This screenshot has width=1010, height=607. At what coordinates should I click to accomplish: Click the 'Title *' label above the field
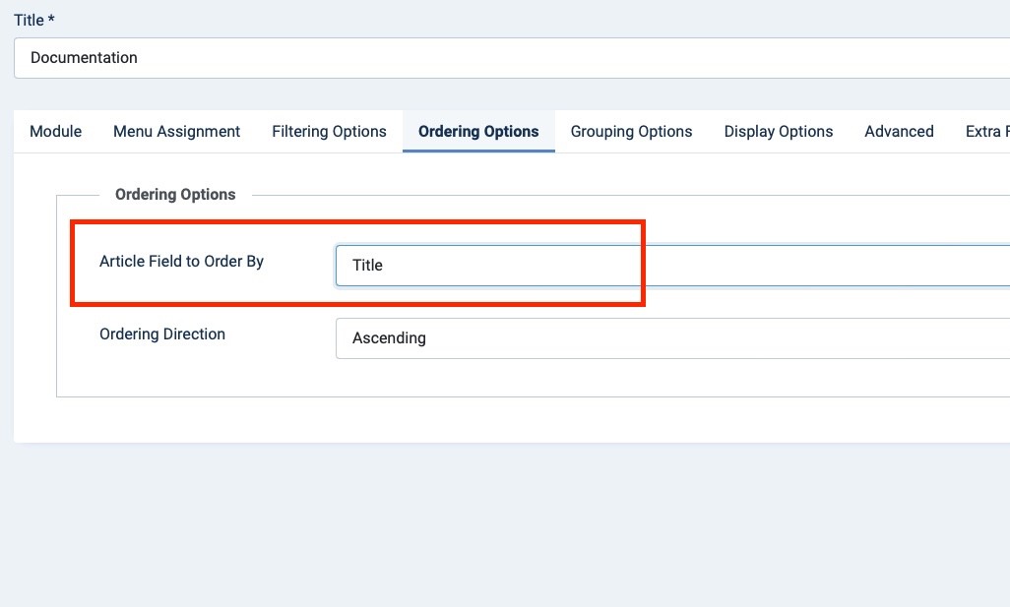(29, 20)
